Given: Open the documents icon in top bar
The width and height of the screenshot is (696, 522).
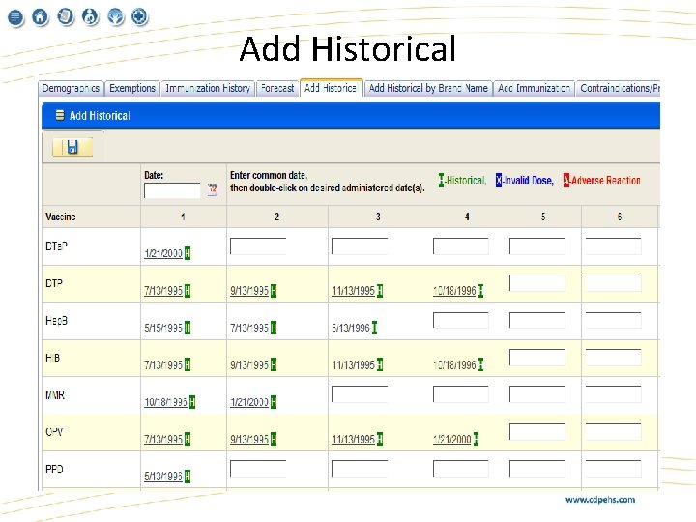Looking at the screenshot, I should [66, 16].
